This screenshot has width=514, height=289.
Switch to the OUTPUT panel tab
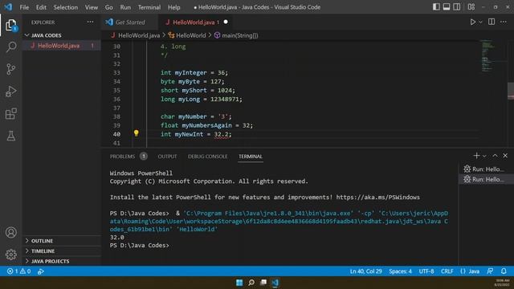point(167,157)
